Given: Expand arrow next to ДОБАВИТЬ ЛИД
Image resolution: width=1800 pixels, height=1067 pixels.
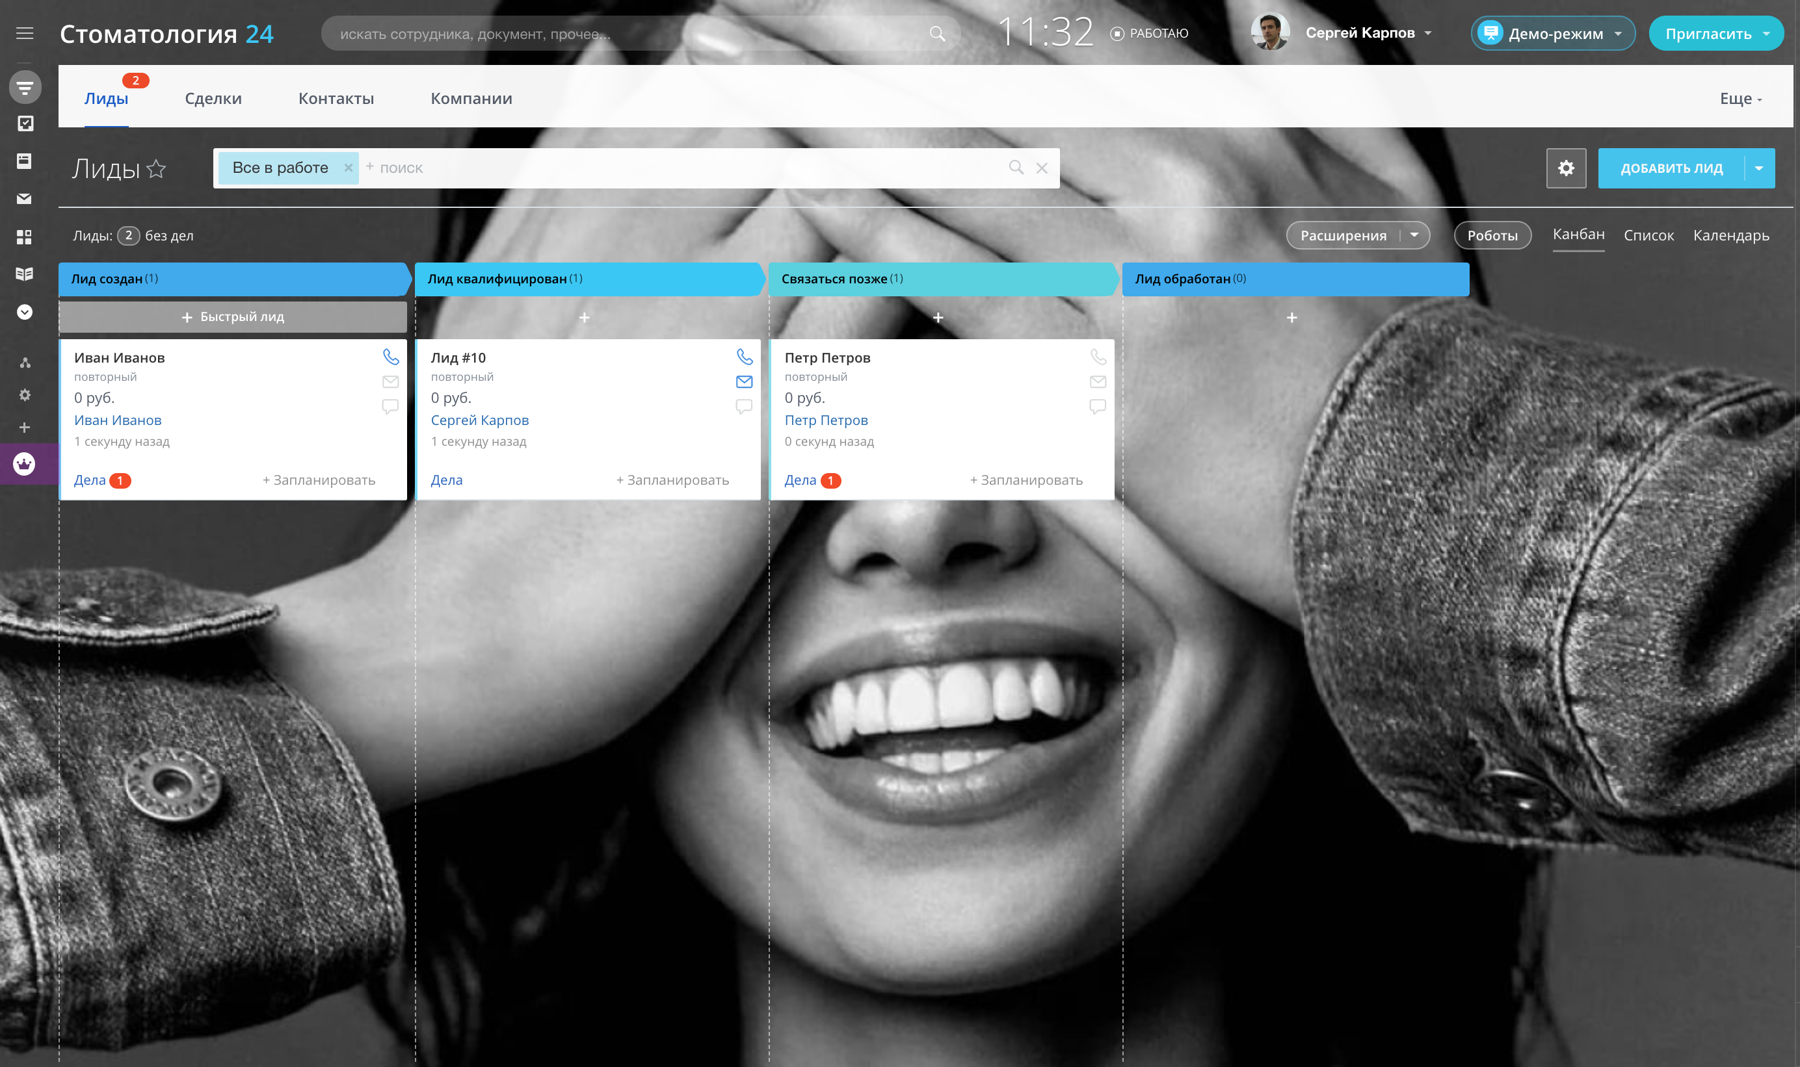Looking at the screenshot, I should coord(1758,168).
